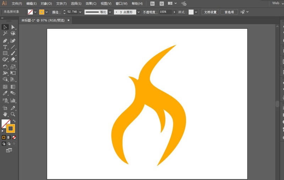Activate Gradient mode button under swatches
The height and width of the screenshot is (180, 284).
point(9,137)
